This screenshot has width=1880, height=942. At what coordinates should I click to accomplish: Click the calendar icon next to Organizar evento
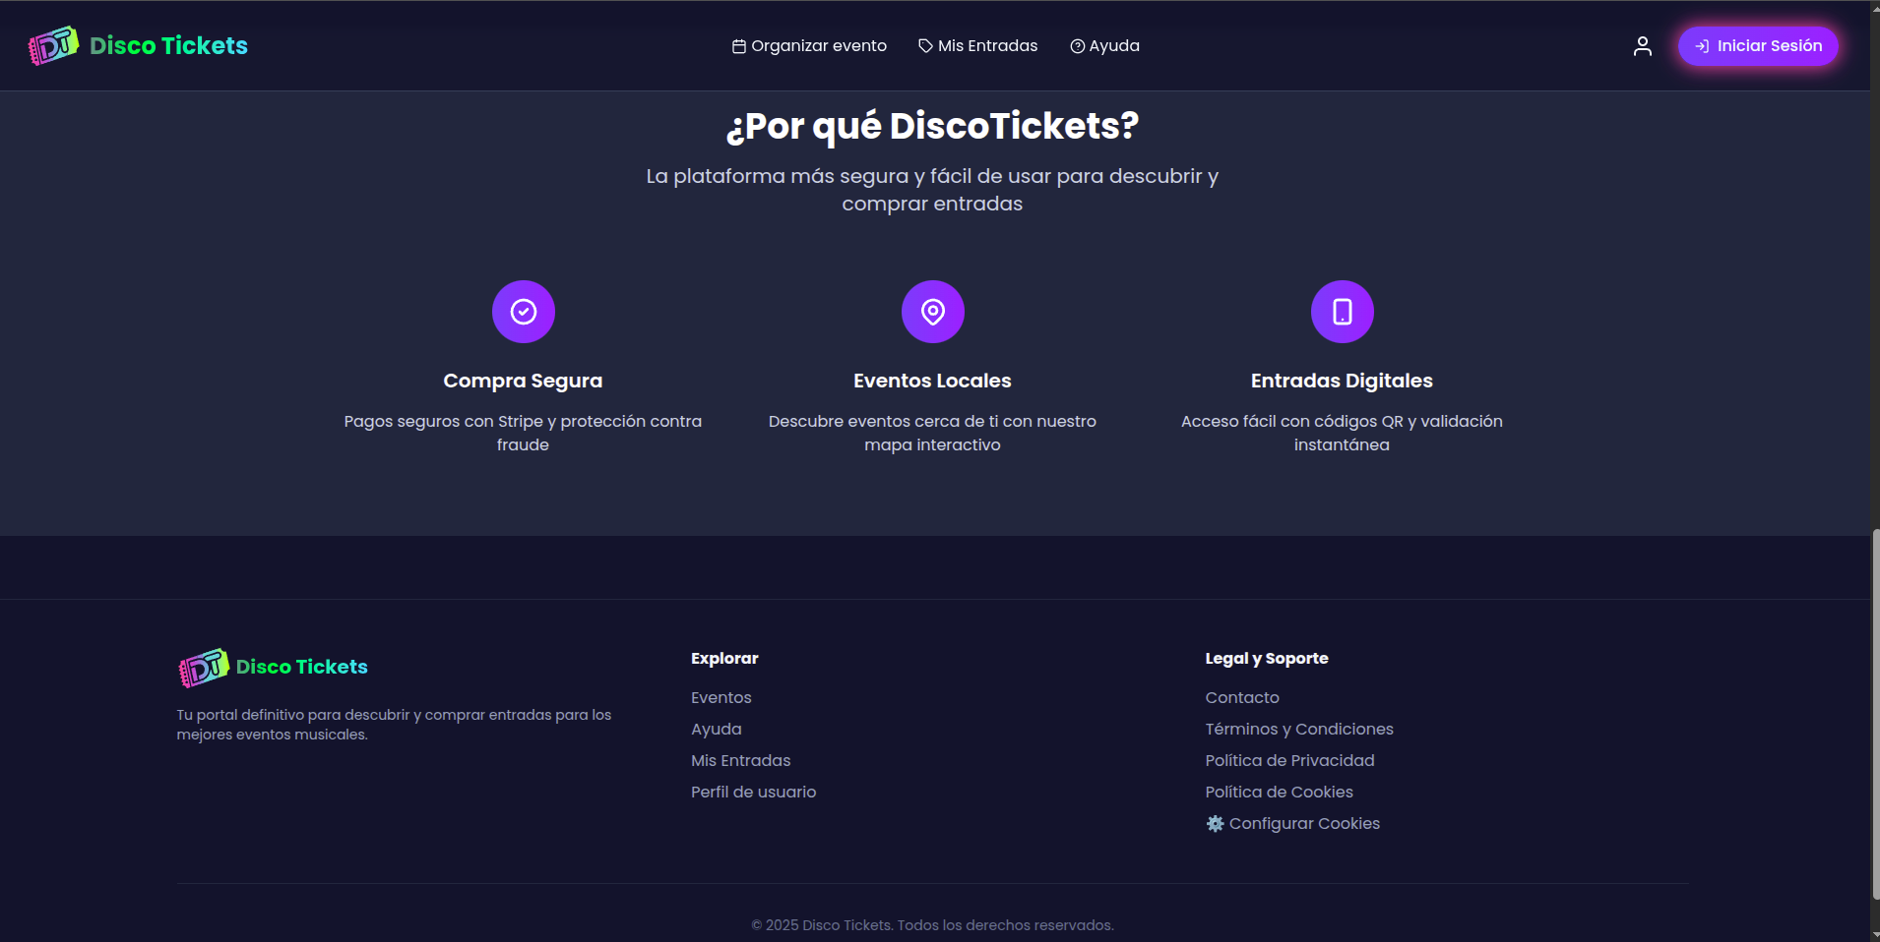coord(738,45)
